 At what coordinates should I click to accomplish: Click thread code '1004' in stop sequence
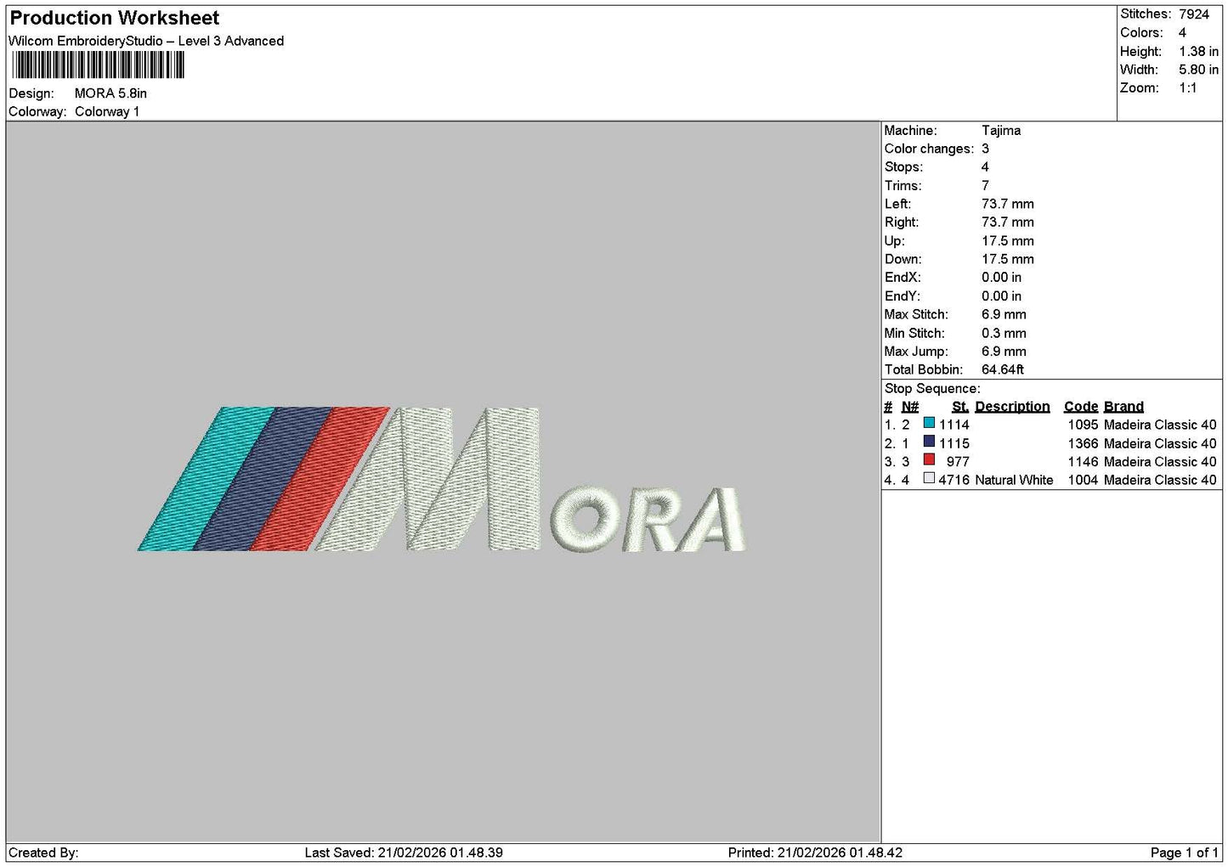point(1083,481)
